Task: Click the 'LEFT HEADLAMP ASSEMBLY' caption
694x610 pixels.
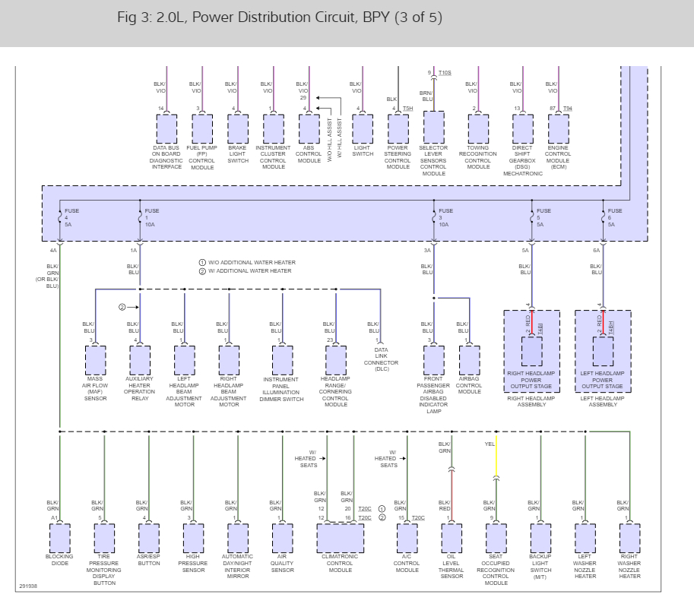Action: pos(602,402)
